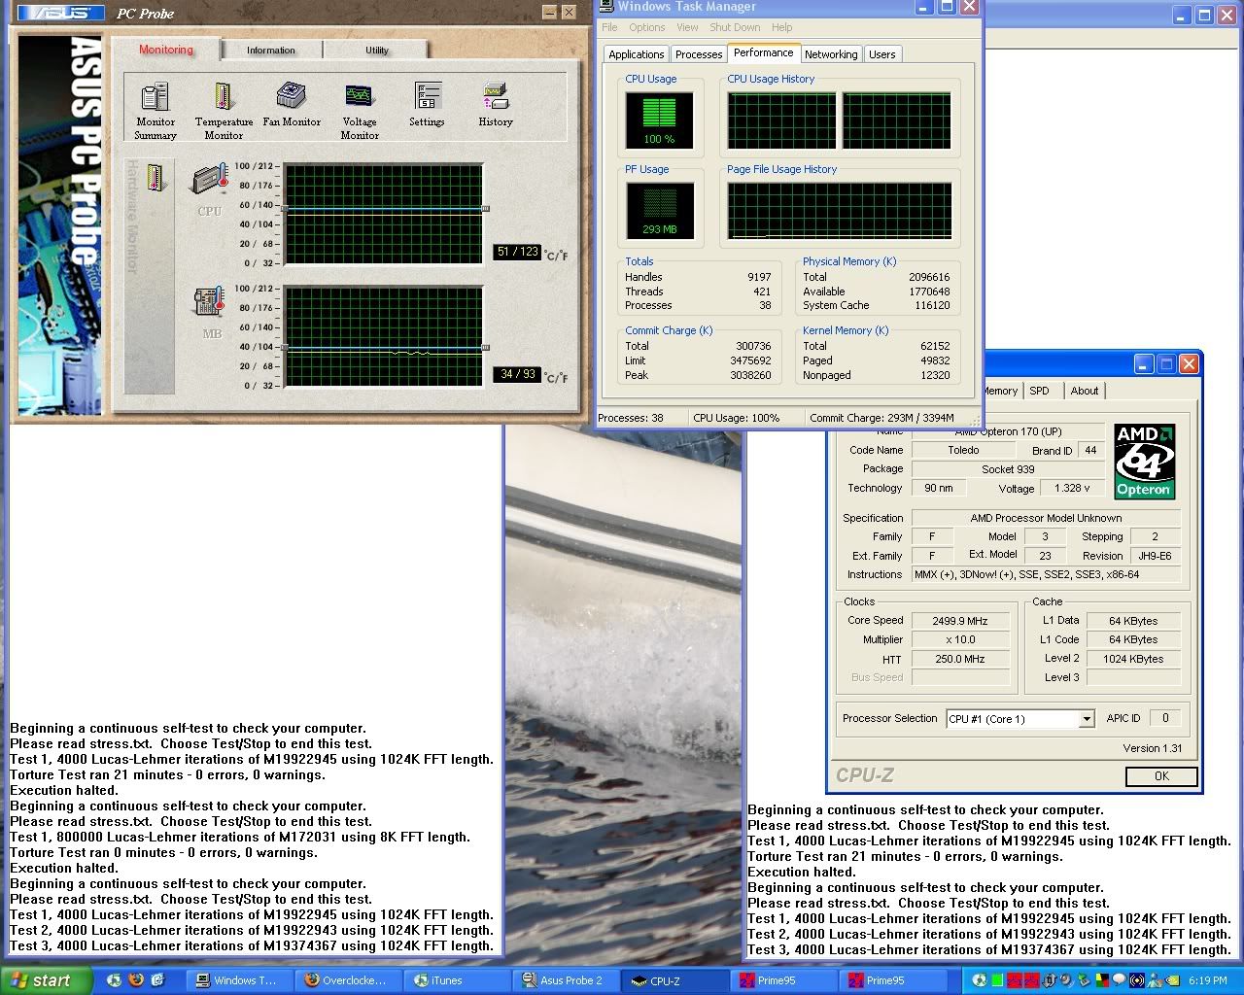Switch to the Memory tab in CPU-Z
This screenshot has width=1244, height=995.
[1000, 391]
